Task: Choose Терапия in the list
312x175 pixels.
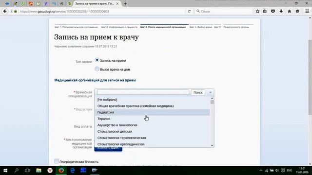Action: [x=152, y=119]
